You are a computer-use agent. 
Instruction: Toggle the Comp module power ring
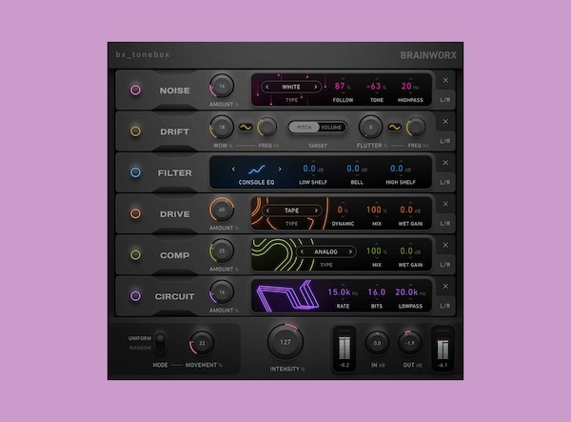pos(135,254)
